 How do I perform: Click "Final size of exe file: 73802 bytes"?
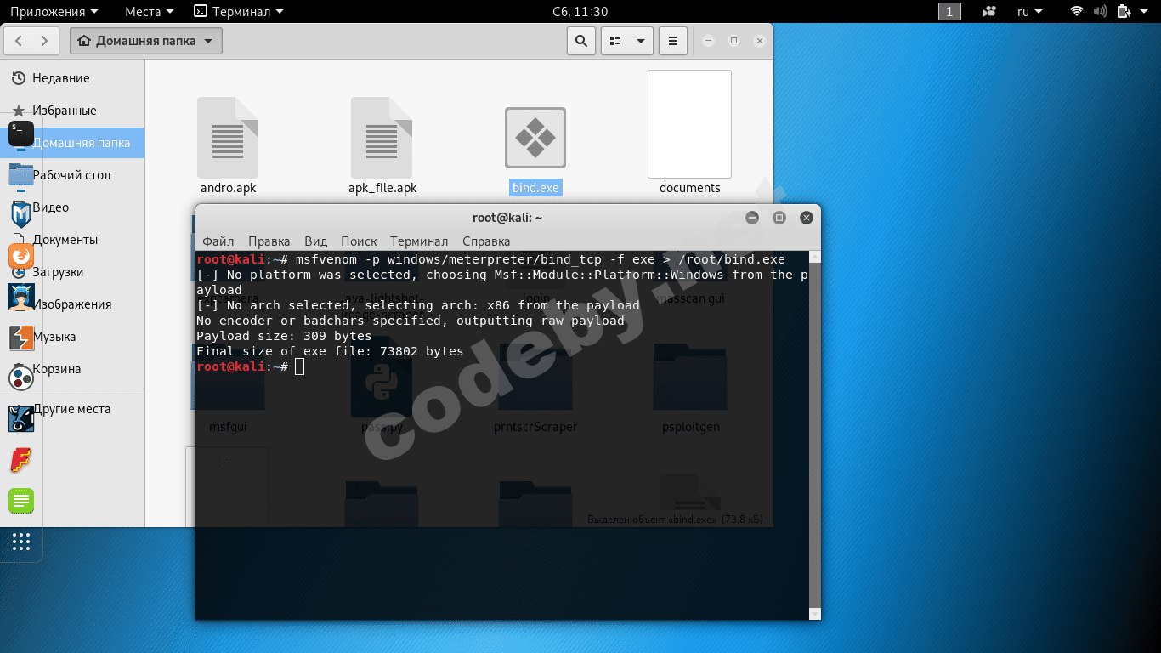330,351
